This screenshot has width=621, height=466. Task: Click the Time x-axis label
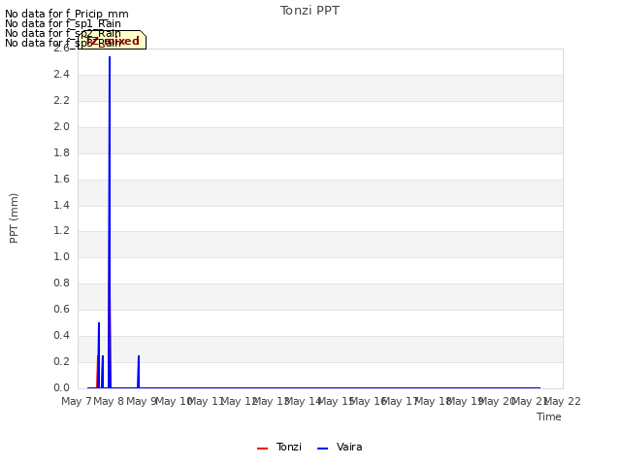[x=549, y=416]
